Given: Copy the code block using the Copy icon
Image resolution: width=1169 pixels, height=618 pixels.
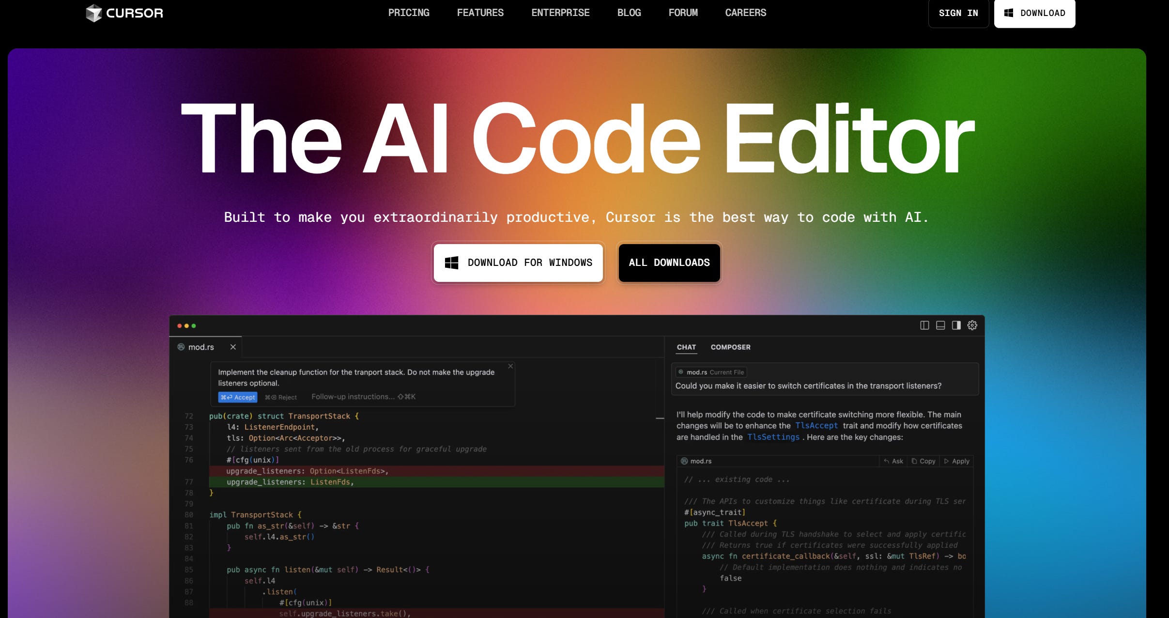Looking at the screenshot, I should 923,461.
